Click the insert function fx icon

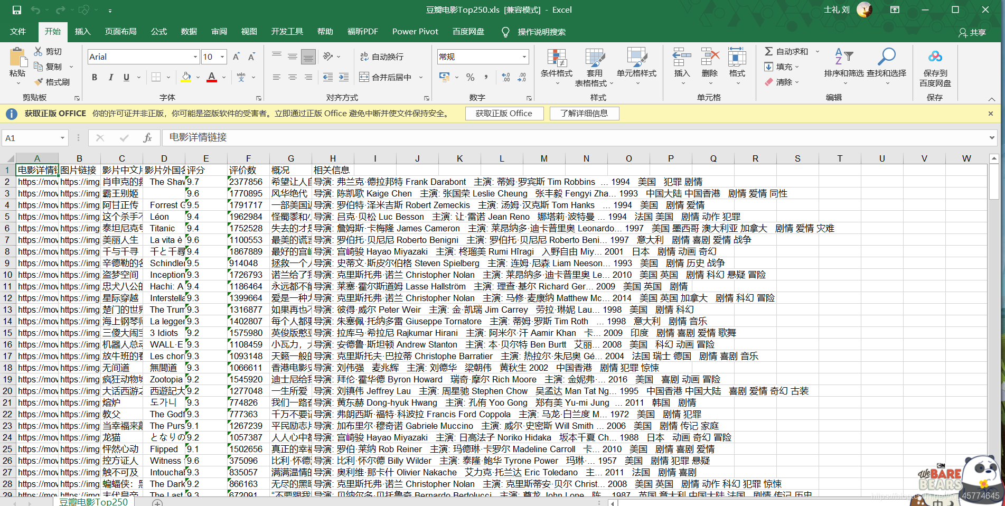coord(147,138)
